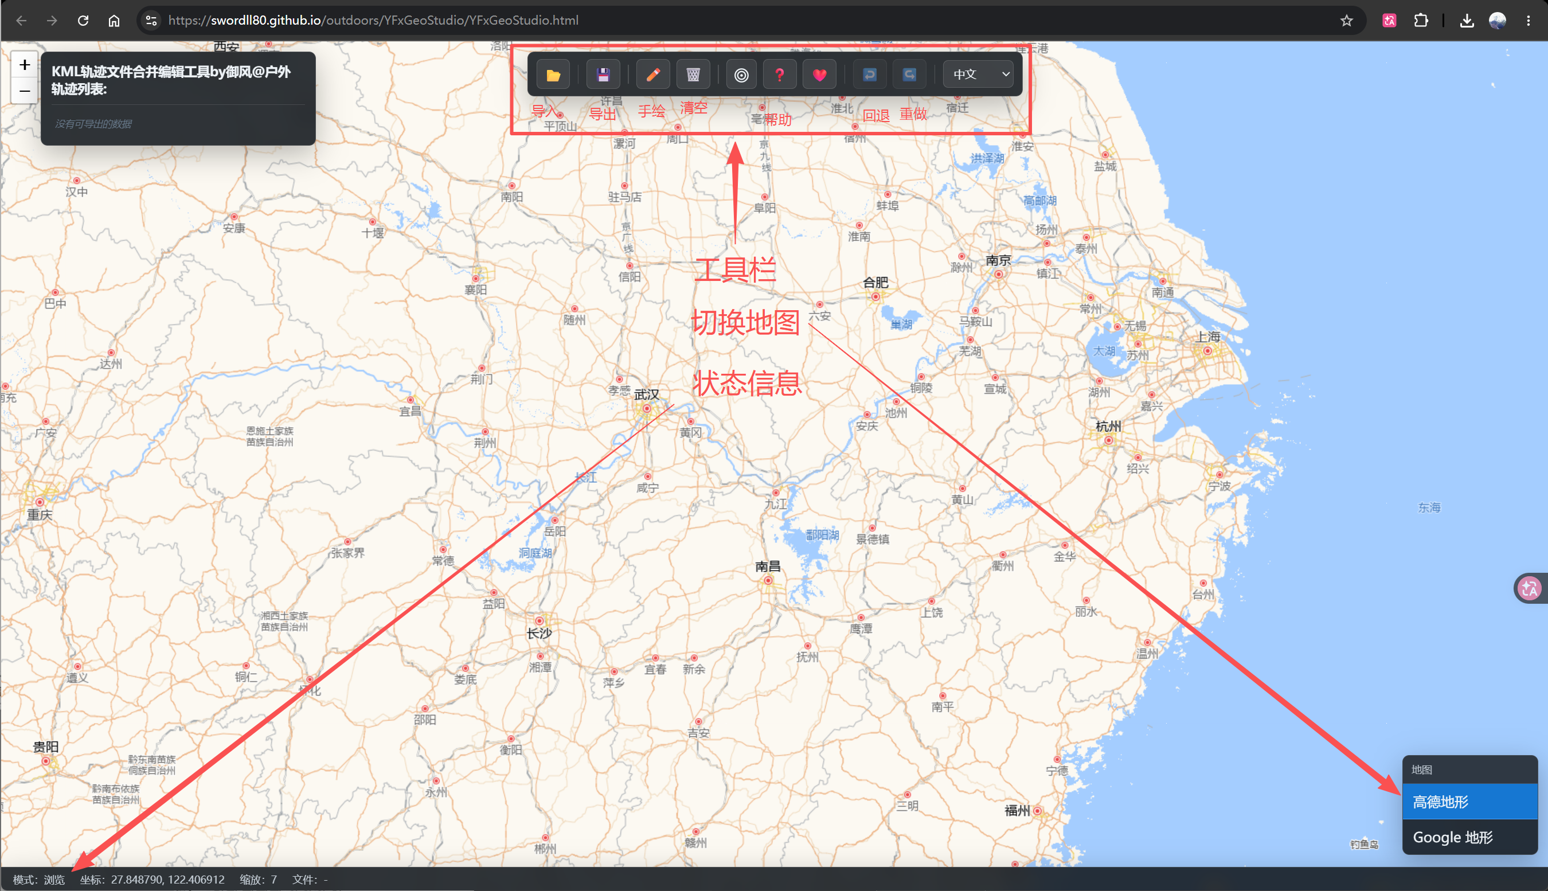Bookmark this page with star icon
This screenshot has width=1548, height=891.
coord(1346,21)
